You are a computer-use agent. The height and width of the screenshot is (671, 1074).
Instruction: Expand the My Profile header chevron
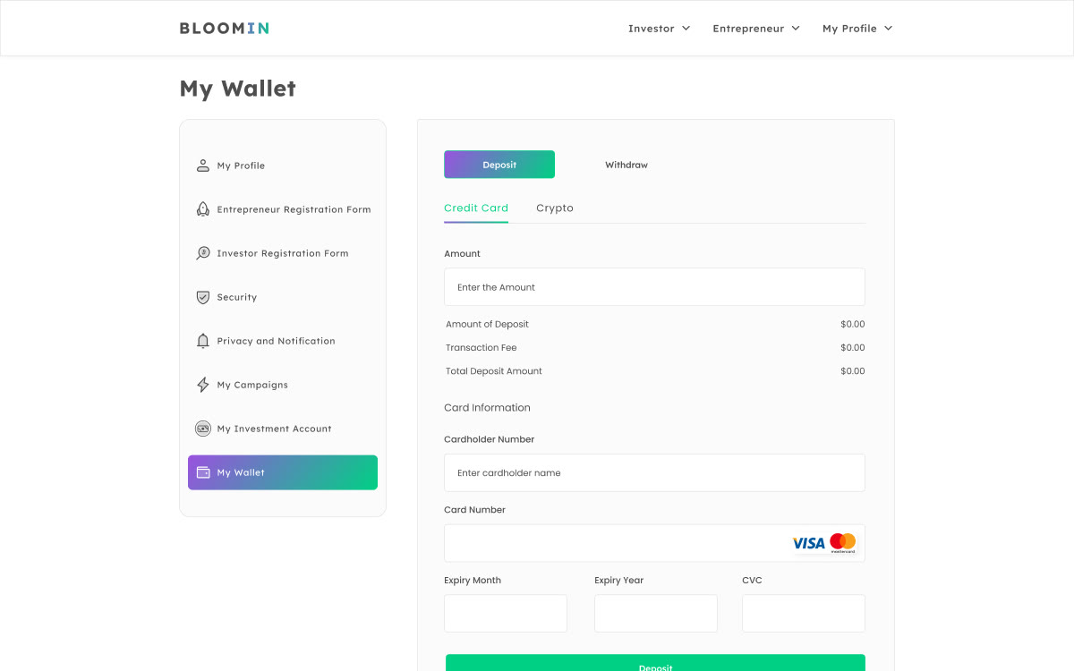coord(889,29)
